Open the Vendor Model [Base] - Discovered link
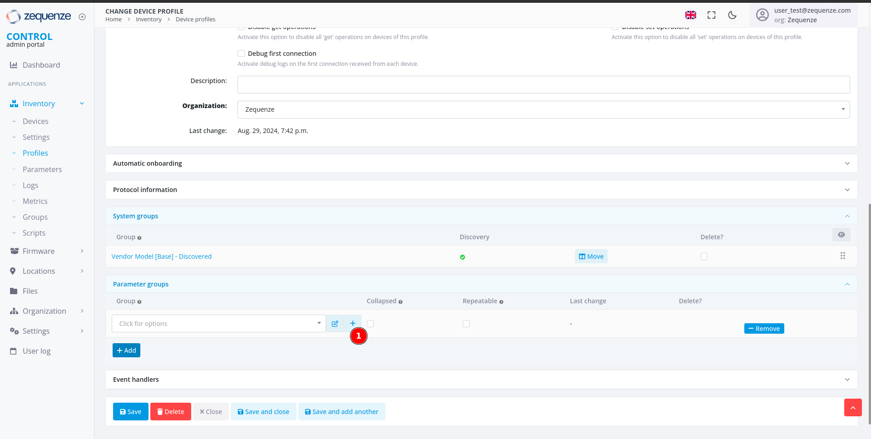The width and height of the screenshot is (871, 439). (161, 256)
